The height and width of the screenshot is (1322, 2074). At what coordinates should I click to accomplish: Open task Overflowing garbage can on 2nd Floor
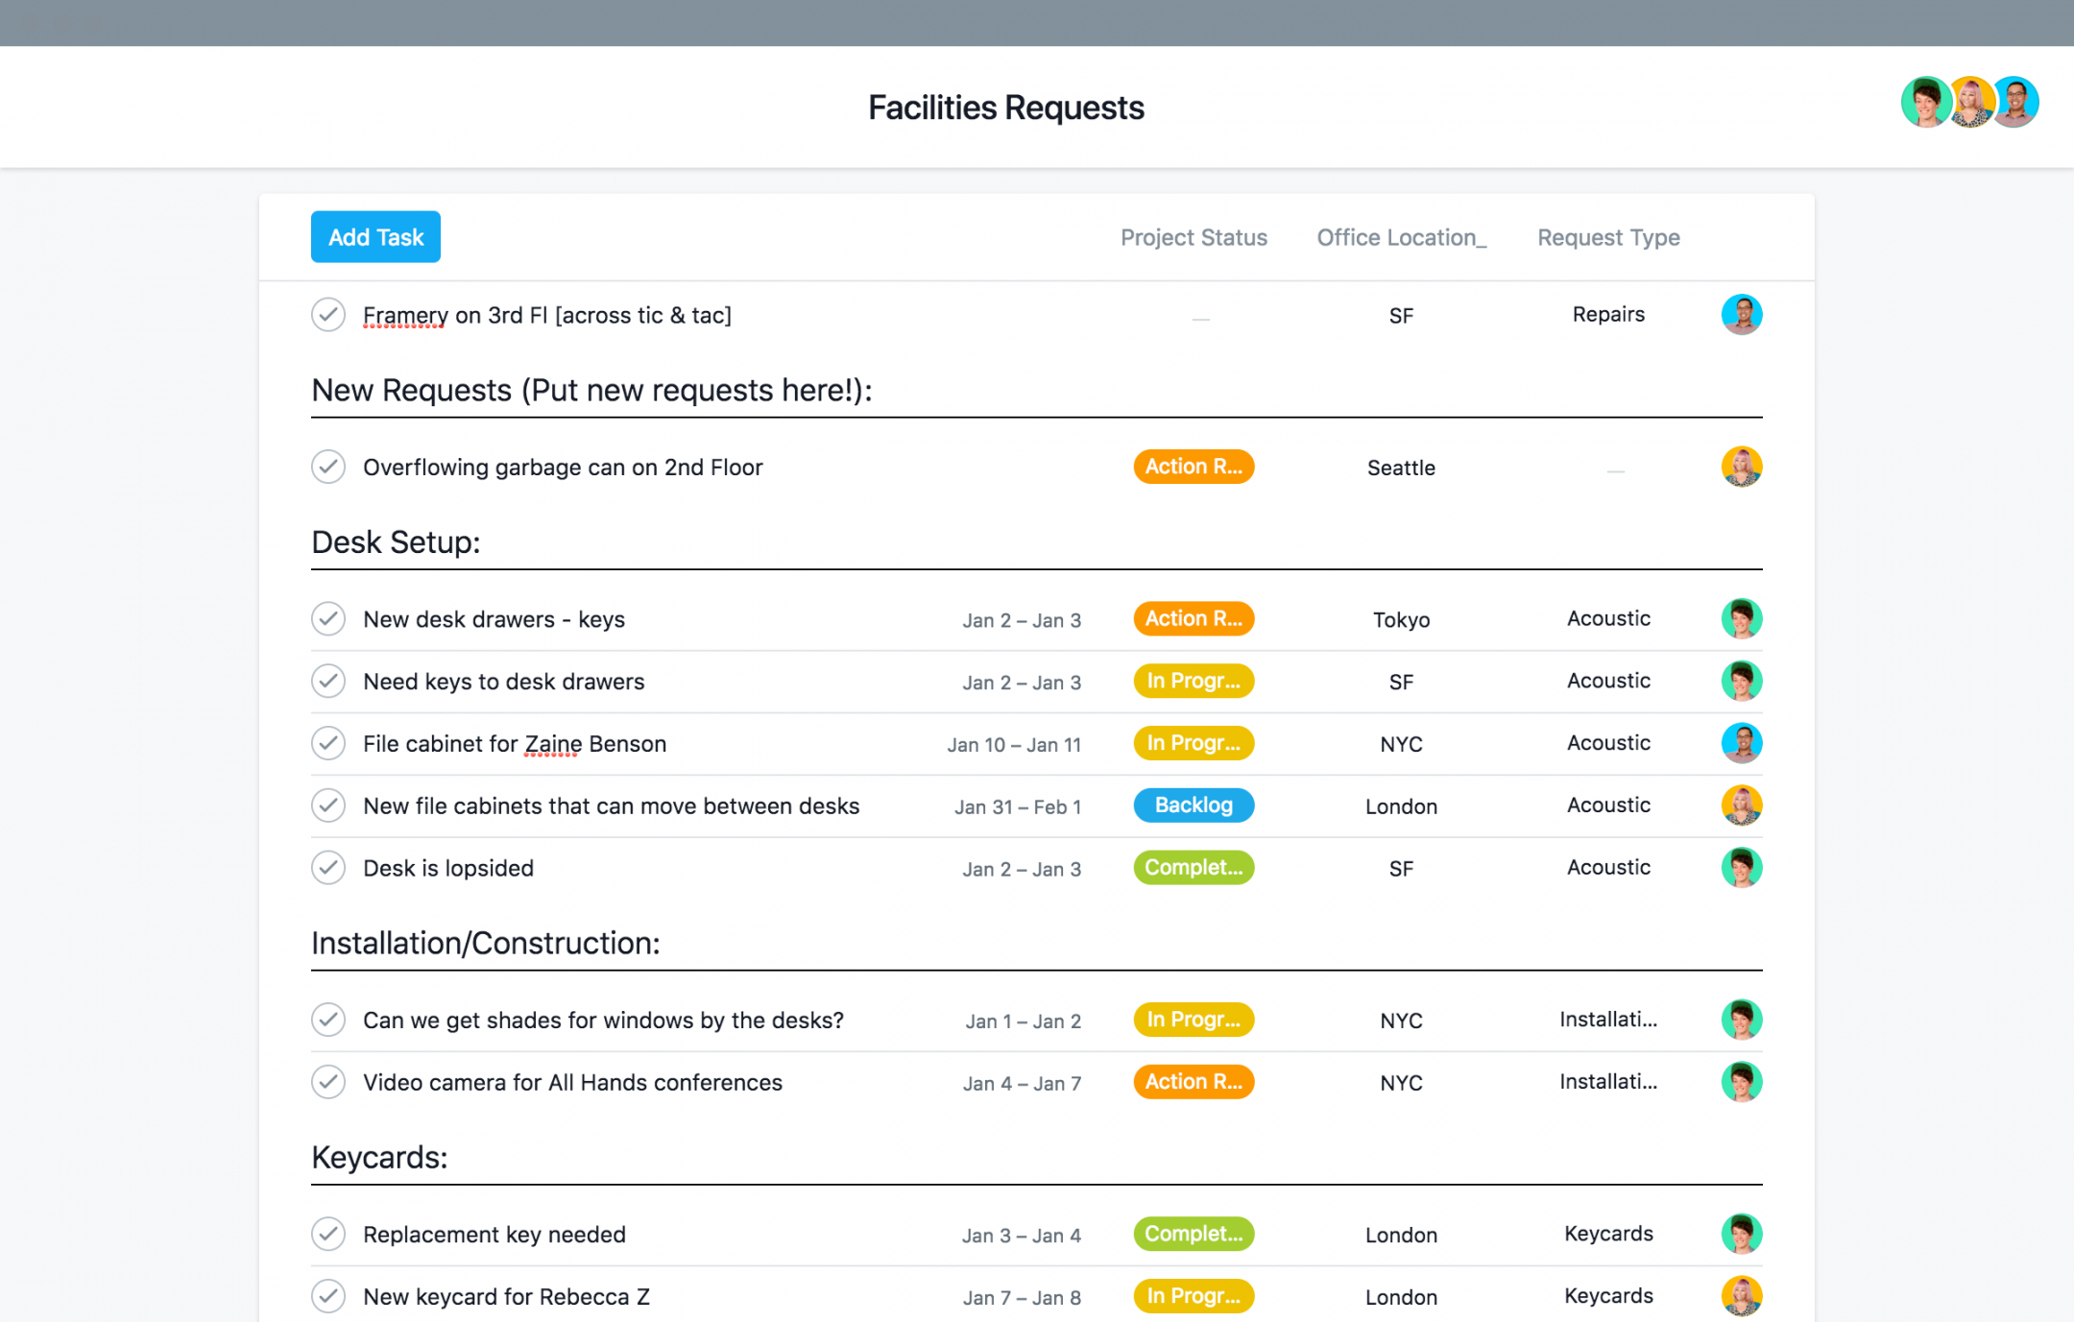point(563,468)
